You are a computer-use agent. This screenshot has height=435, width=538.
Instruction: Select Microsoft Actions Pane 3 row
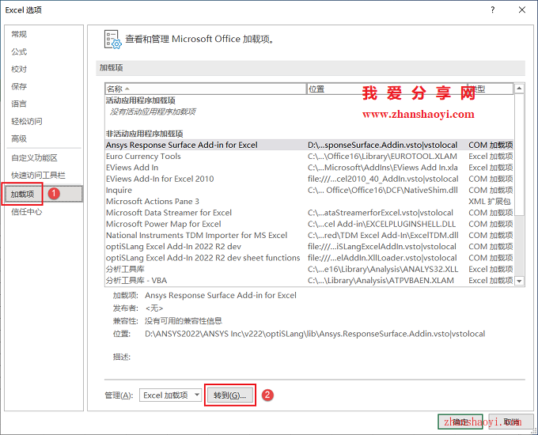pos(309,202)
